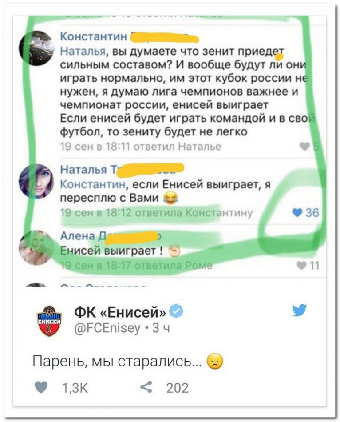Open the verified badge next to ФК «Енисей»
This screenshot has height=422, width=340.
[177, 312]
